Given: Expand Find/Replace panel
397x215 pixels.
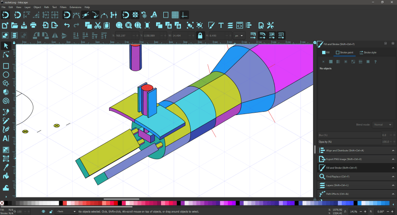Looking at the screenshot, I should pyautogui.click(x=357, y=177).
